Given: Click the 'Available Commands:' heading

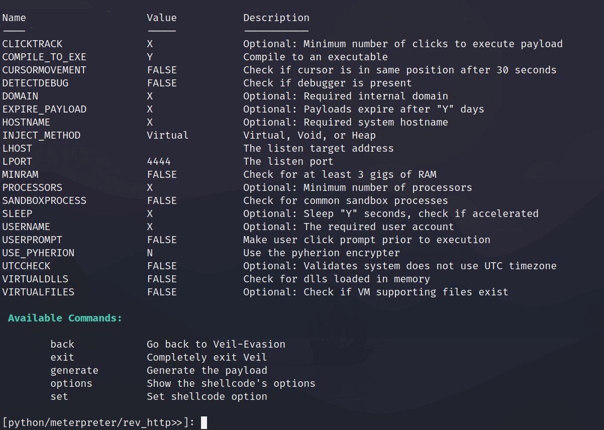Looking at the screenshot, I should click(65, 318).
